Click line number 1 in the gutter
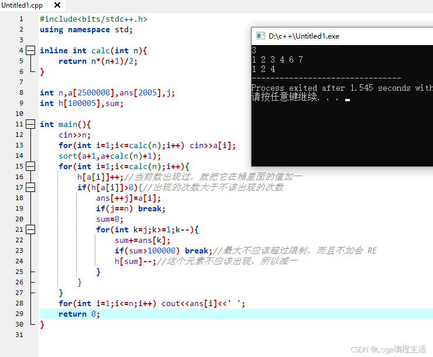 click(x=21, y=19)
